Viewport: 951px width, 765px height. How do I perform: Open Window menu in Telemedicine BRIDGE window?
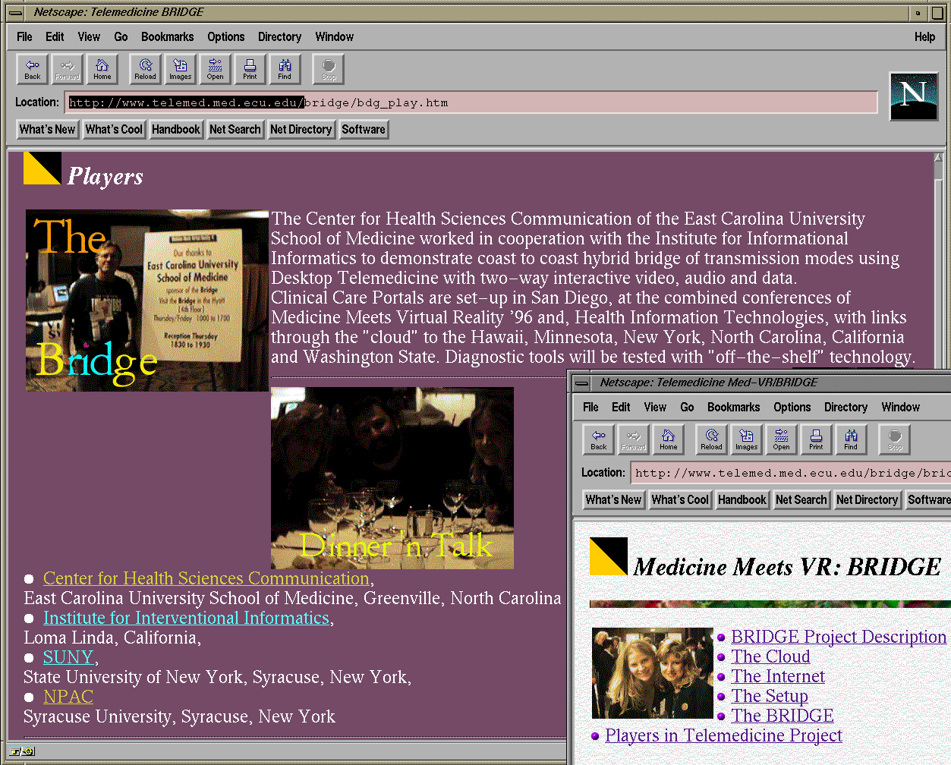[x=335, y=36]
